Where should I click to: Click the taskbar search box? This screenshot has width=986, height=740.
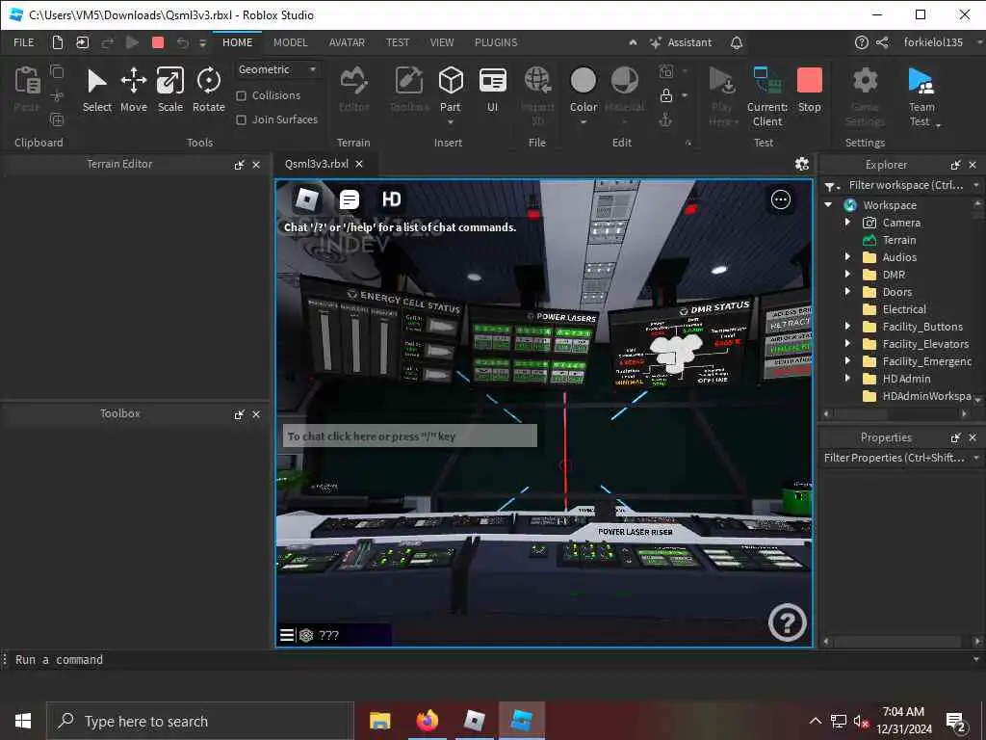point(200,721)
